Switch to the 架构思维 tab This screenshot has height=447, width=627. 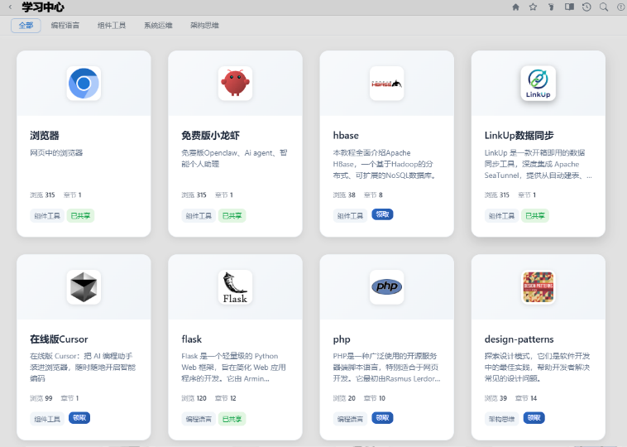click(205, 26)
